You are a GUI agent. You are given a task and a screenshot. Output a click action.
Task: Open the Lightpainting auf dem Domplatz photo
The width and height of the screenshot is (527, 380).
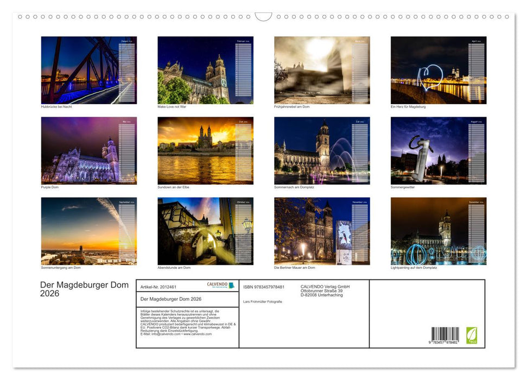[439, 231]
